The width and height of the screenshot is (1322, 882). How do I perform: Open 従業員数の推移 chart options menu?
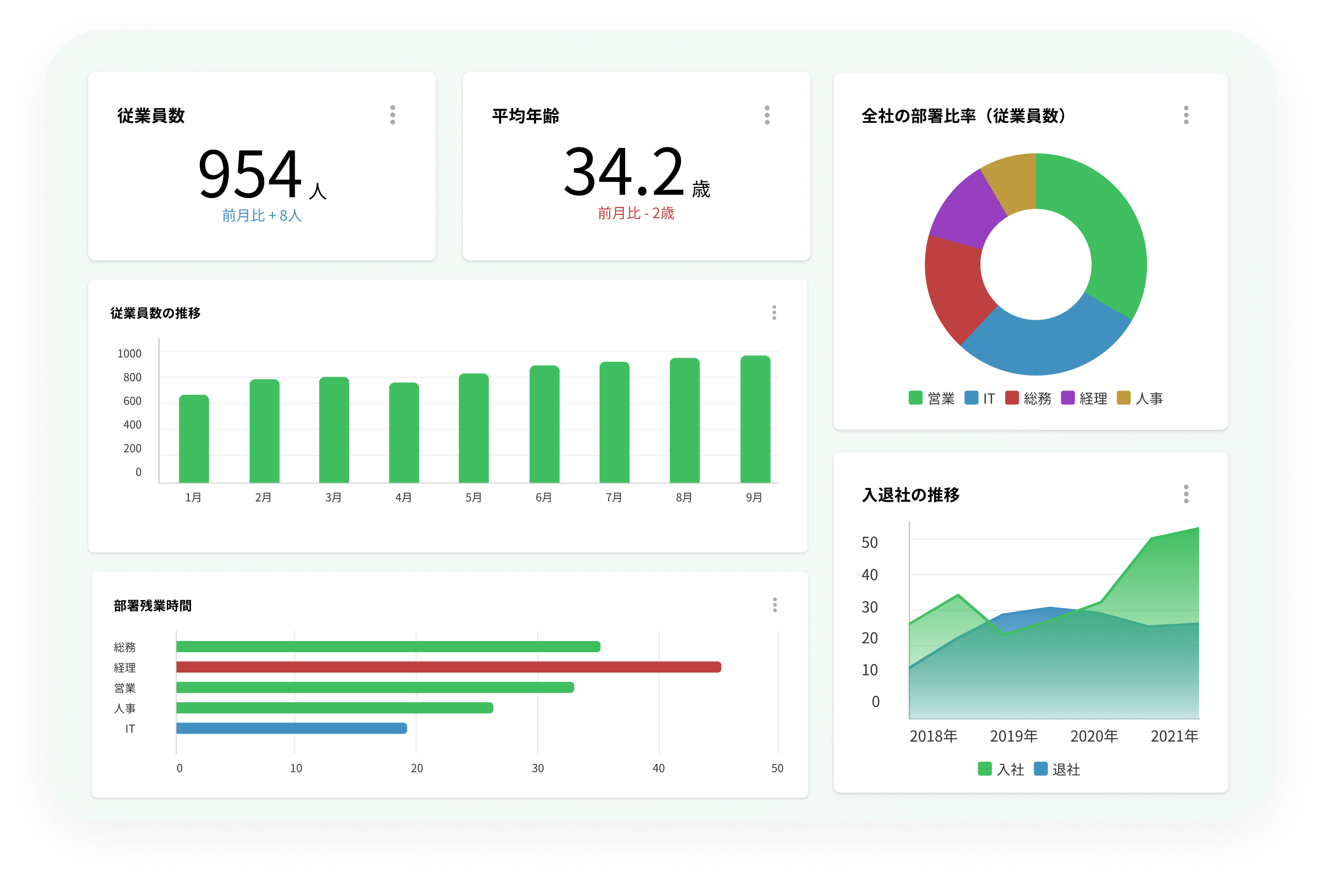[774, 313]
